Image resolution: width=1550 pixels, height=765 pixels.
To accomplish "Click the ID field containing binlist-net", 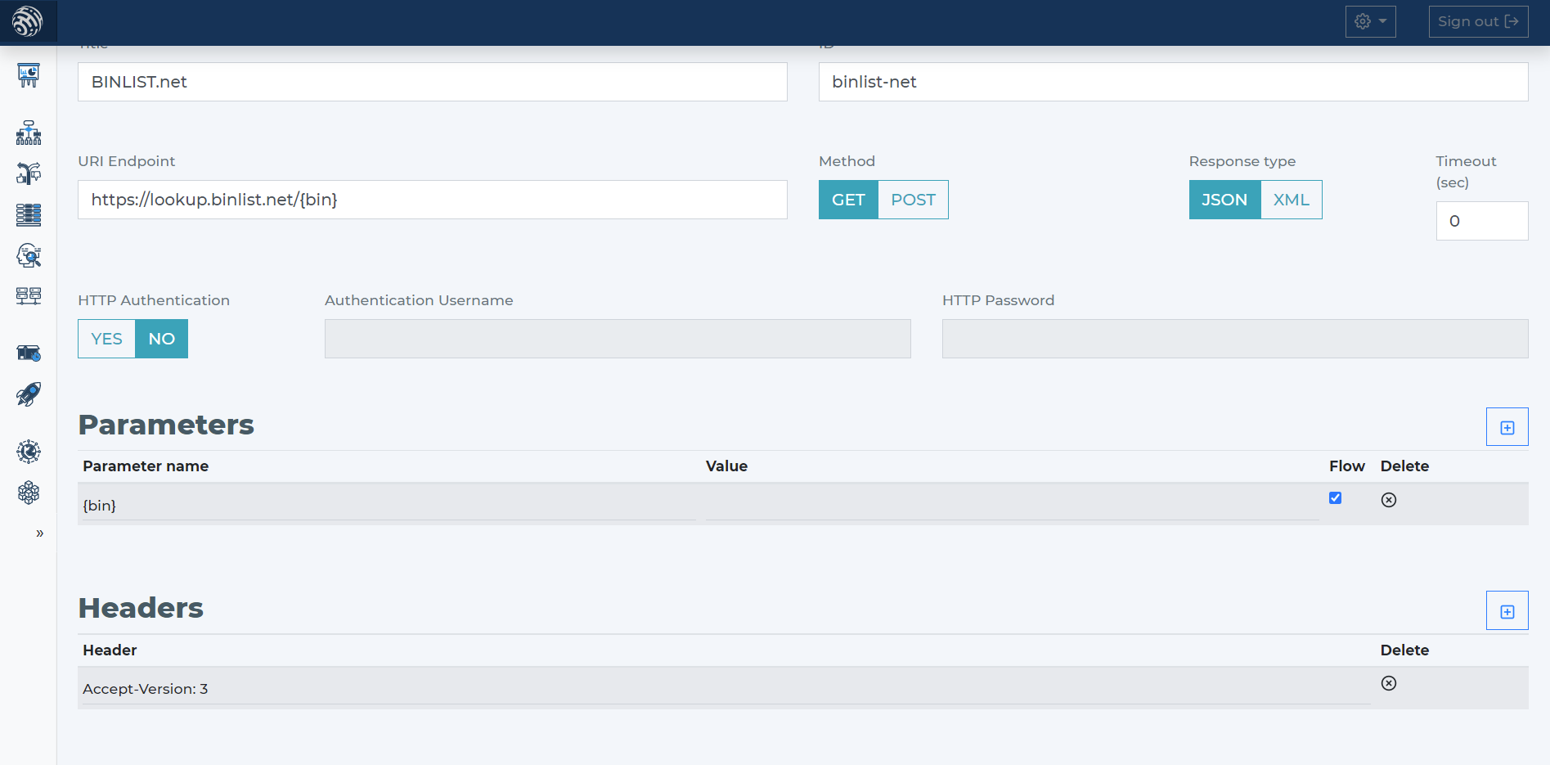I will (1173, 82).
